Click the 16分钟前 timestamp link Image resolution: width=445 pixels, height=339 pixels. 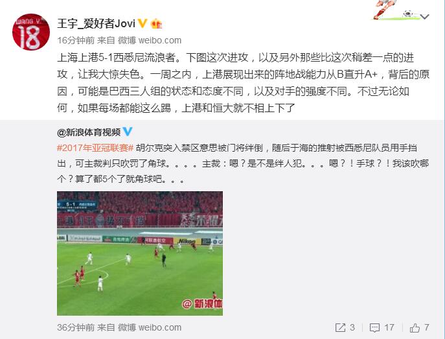76,40
